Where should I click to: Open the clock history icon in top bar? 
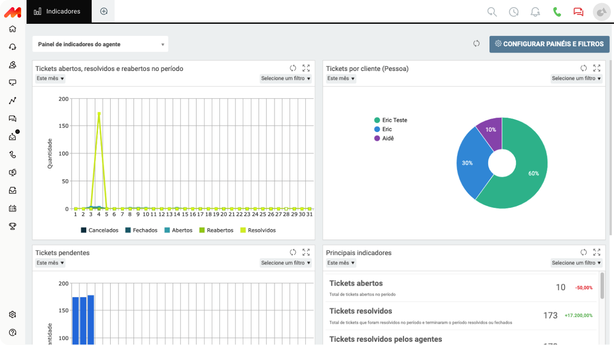(x=514, y=12)
